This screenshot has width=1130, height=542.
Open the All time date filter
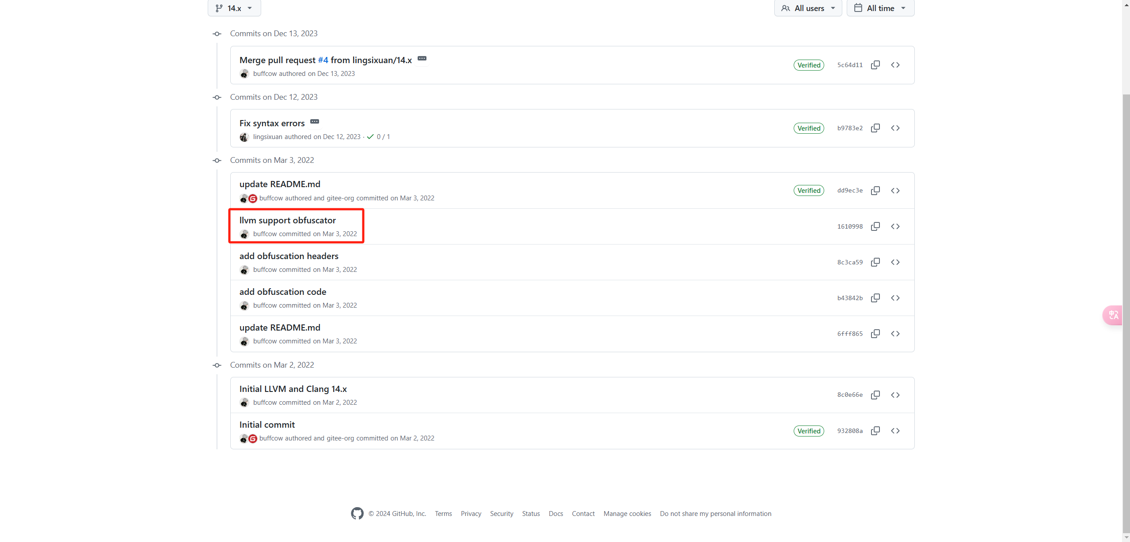tap(880, 8)
